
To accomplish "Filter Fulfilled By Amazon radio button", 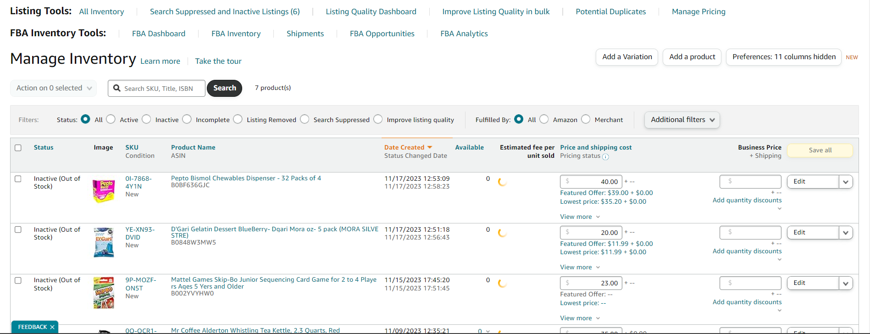I will click(x=544, y=119).
